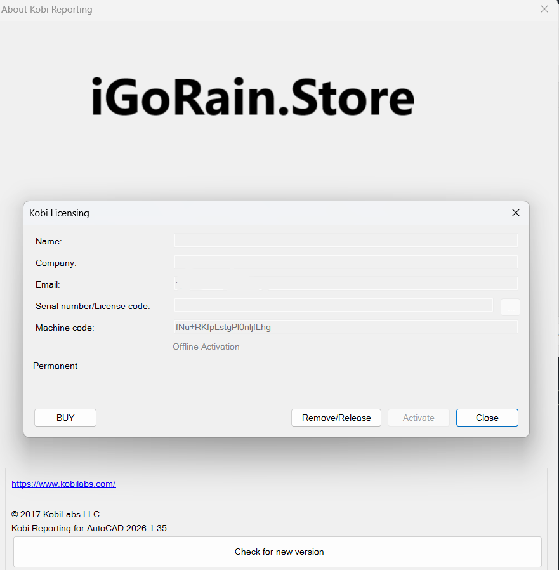This screenshot has height=570, width=559.
Task: Click the Kobi Reporting for AutoCAD version text
Action: [x=89, y=528]
